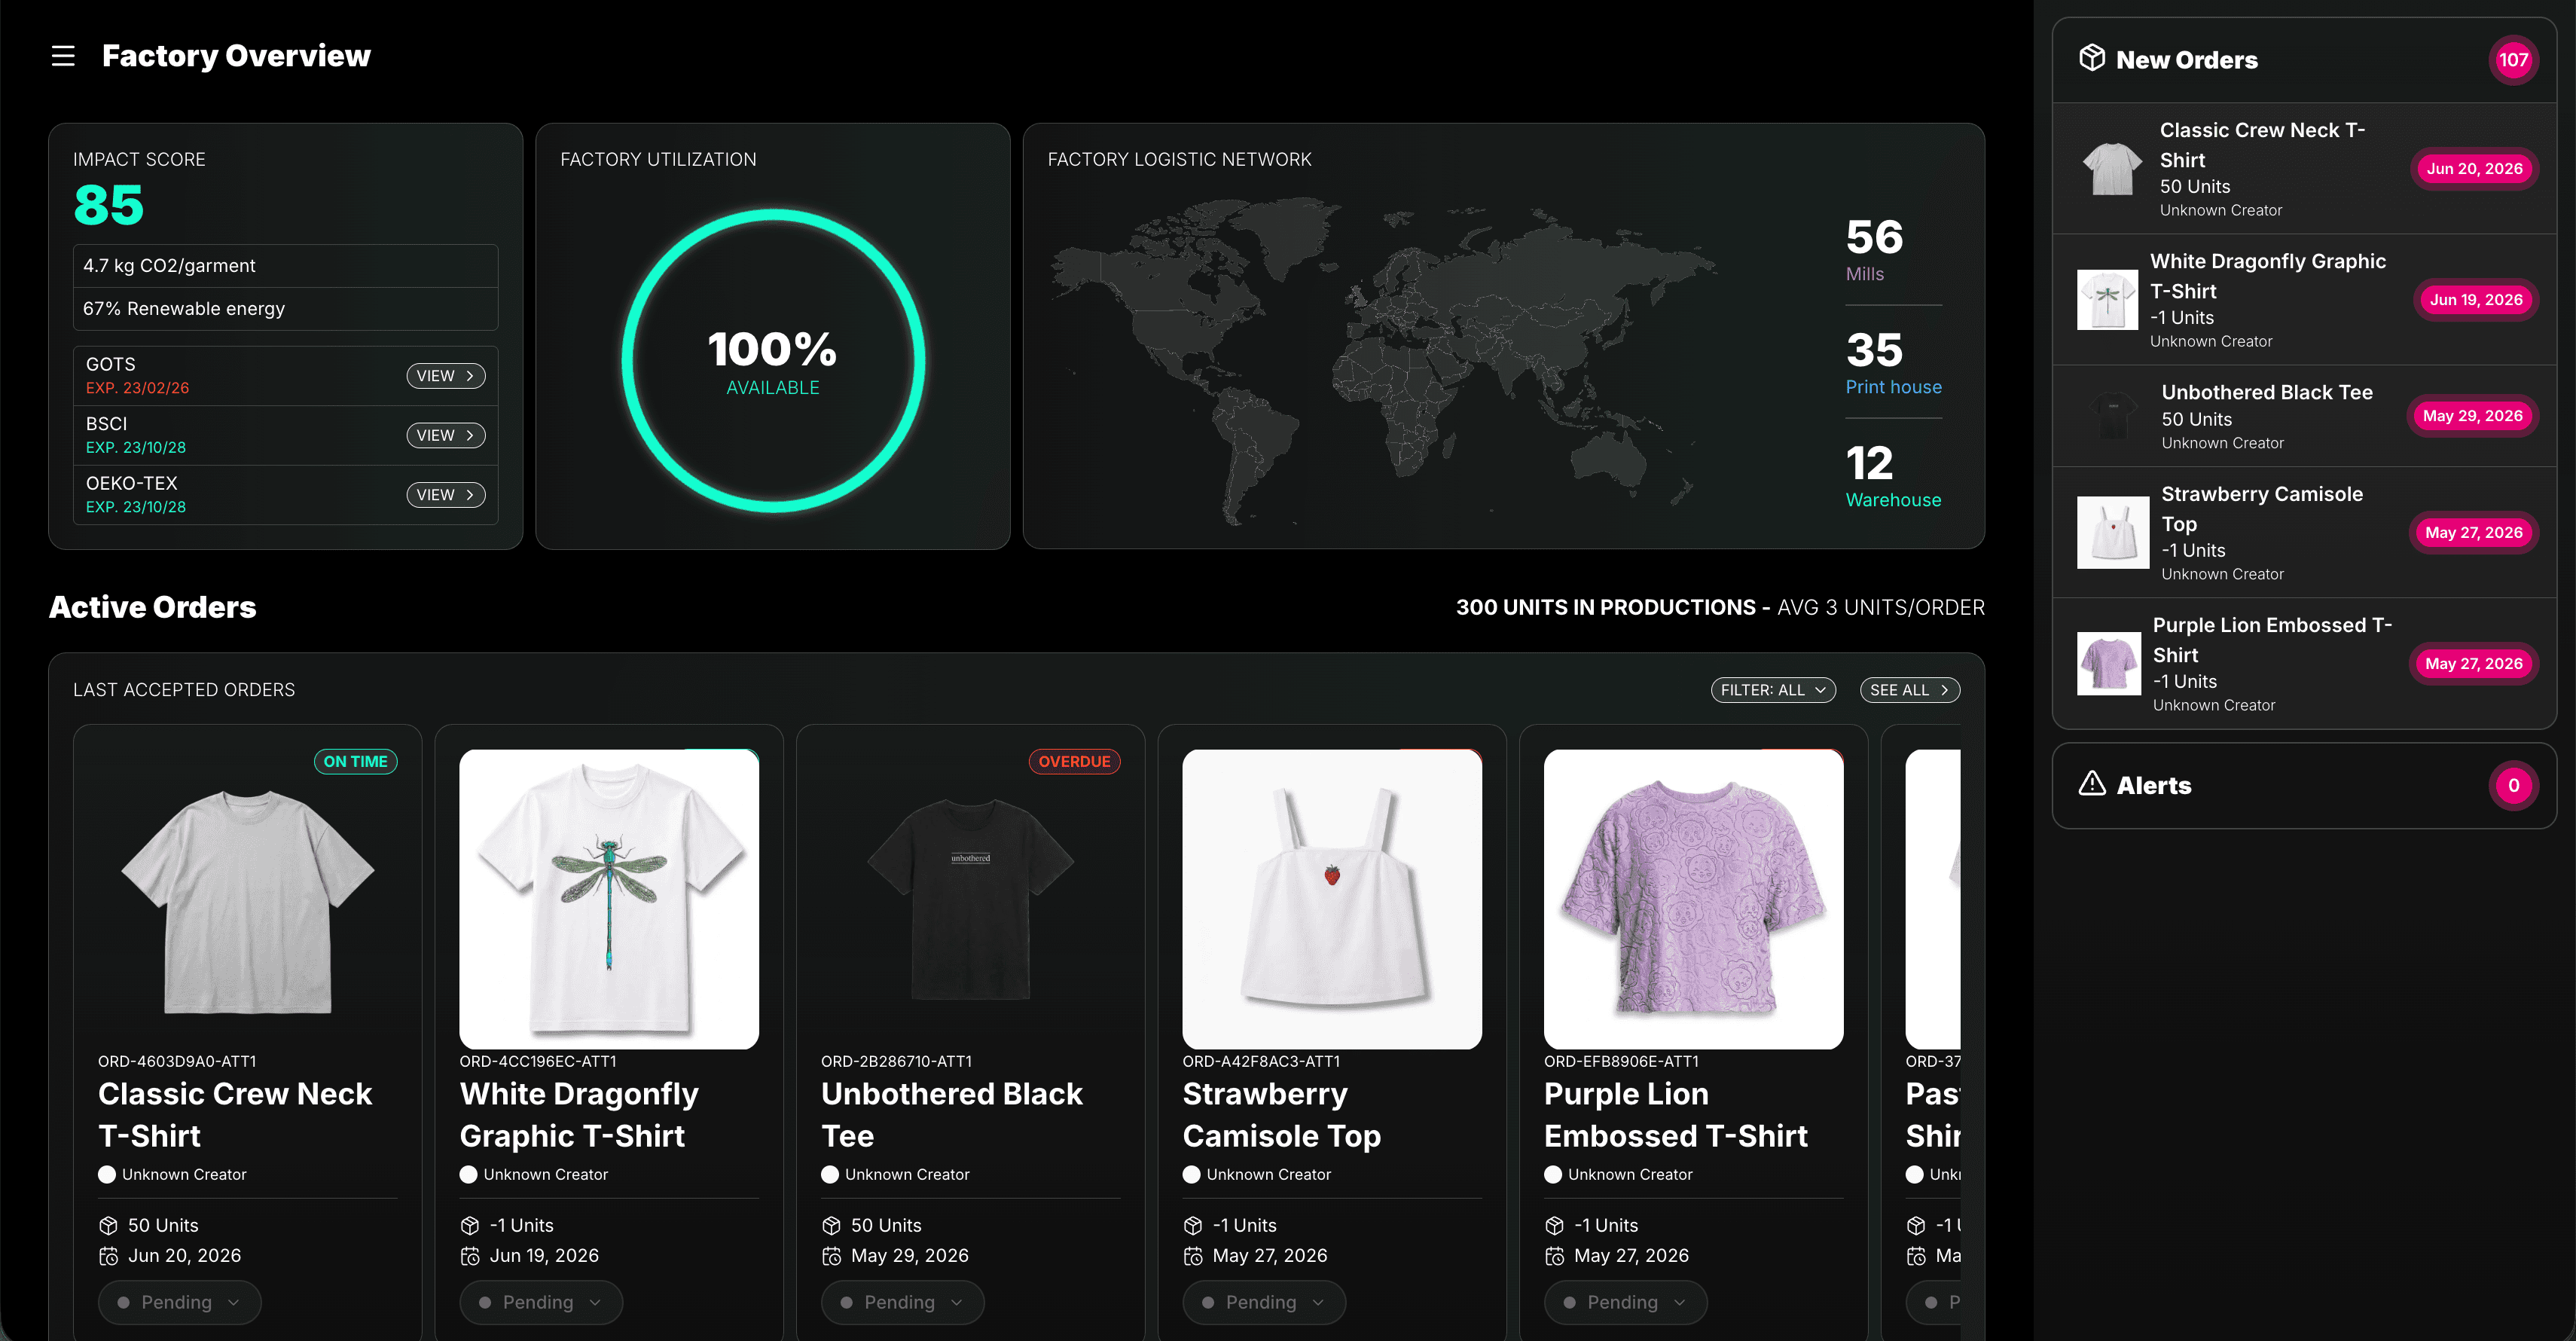Click the 12 Warehouse stat
The height and width of the screenshot is (1341, 2576).
pos(1893,476)
